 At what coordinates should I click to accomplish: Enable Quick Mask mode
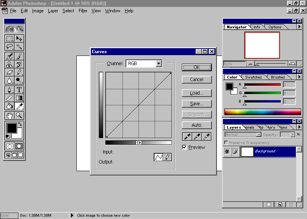pyautogui.click(x=19, y=146)
